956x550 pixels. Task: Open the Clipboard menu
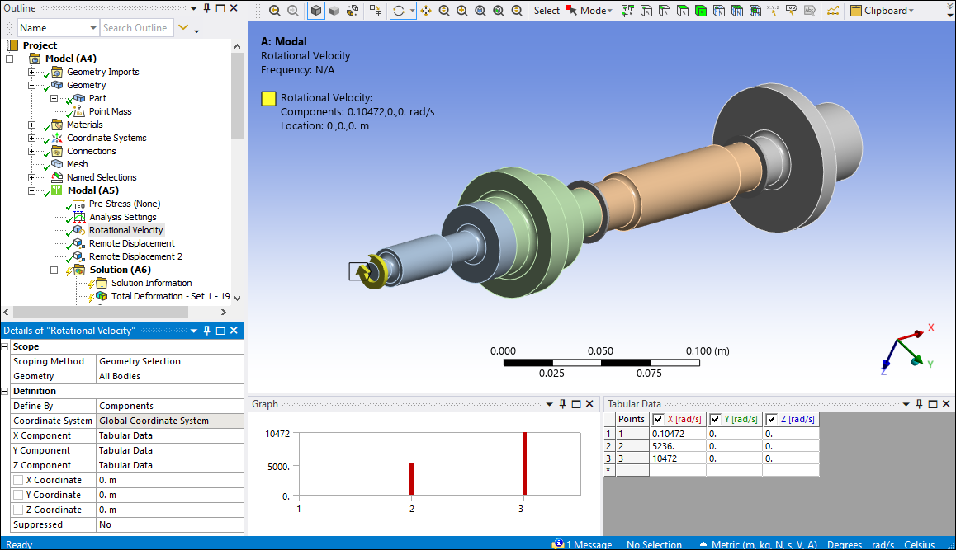pyautogui.click(x=882, y=11)
